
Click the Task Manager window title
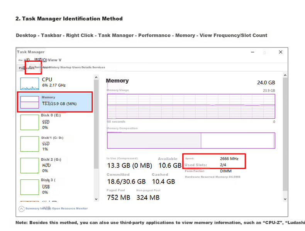(x=31, y=52)
